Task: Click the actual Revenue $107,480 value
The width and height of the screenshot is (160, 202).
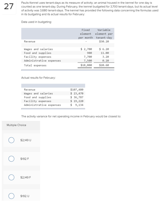Action: (77, 89)
